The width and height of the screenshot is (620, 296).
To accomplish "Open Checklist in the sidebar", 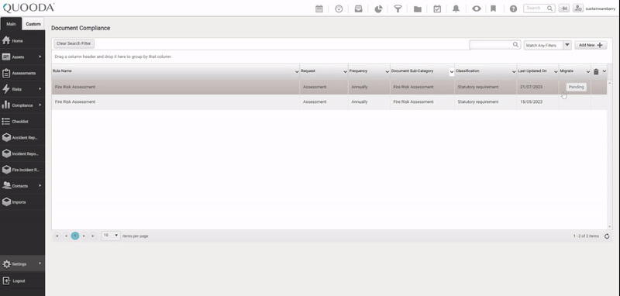I will (x=22, y=122).
